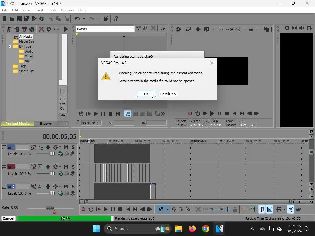Screen dimensions: 315x236
Task: Select the Smart Bins folder
Action: pyautogui.click(x=27, y=71)
